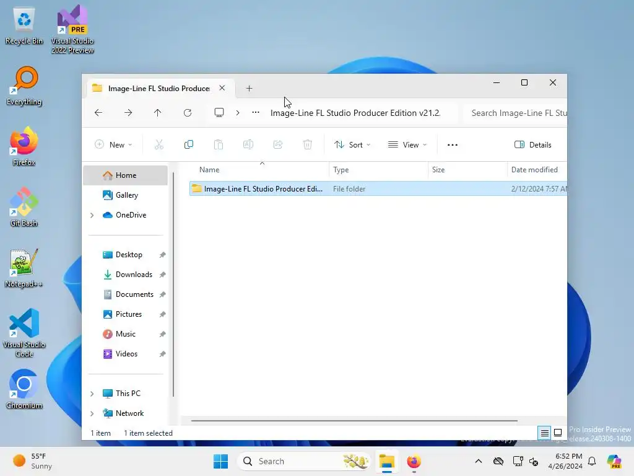Sort by the Size column header
The image size is (634, 476).
438,170
